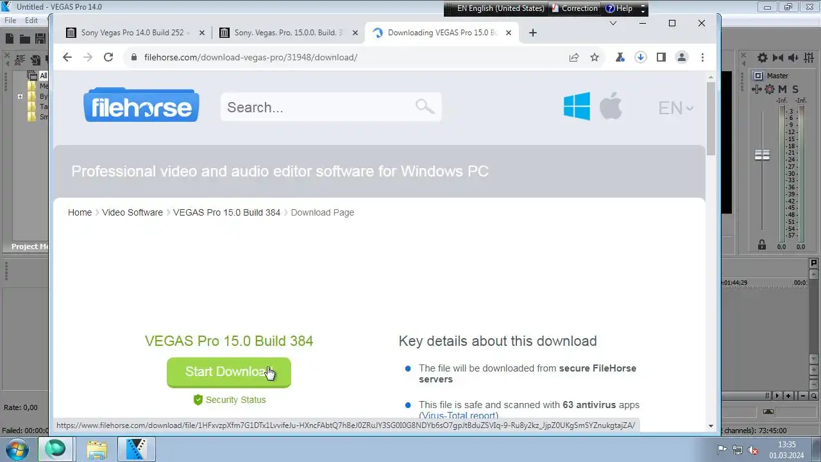This screenshot has width=821, height=462.
Task: Open the Edit menu in Vegas Pro
Action: point(31,21)
